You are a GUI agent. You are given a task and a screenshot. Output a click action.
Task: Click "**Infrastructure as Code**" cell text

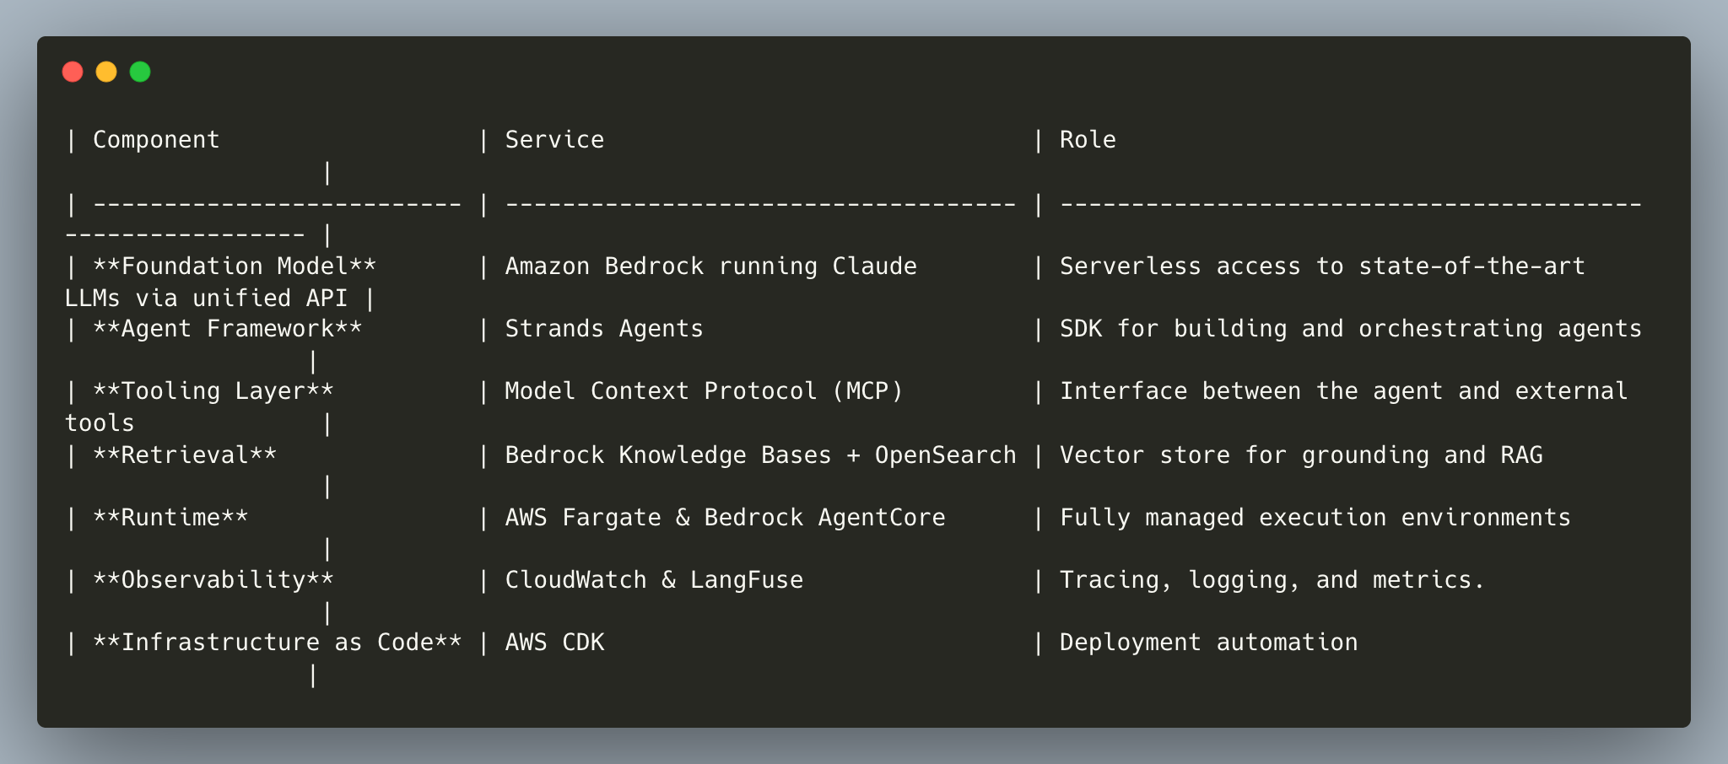pos(277,643)
